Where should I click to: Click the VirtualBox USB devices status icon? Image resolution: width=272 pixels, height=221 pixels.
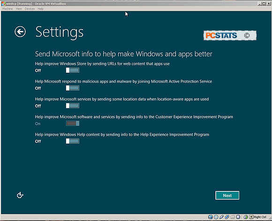coord(221,217)
